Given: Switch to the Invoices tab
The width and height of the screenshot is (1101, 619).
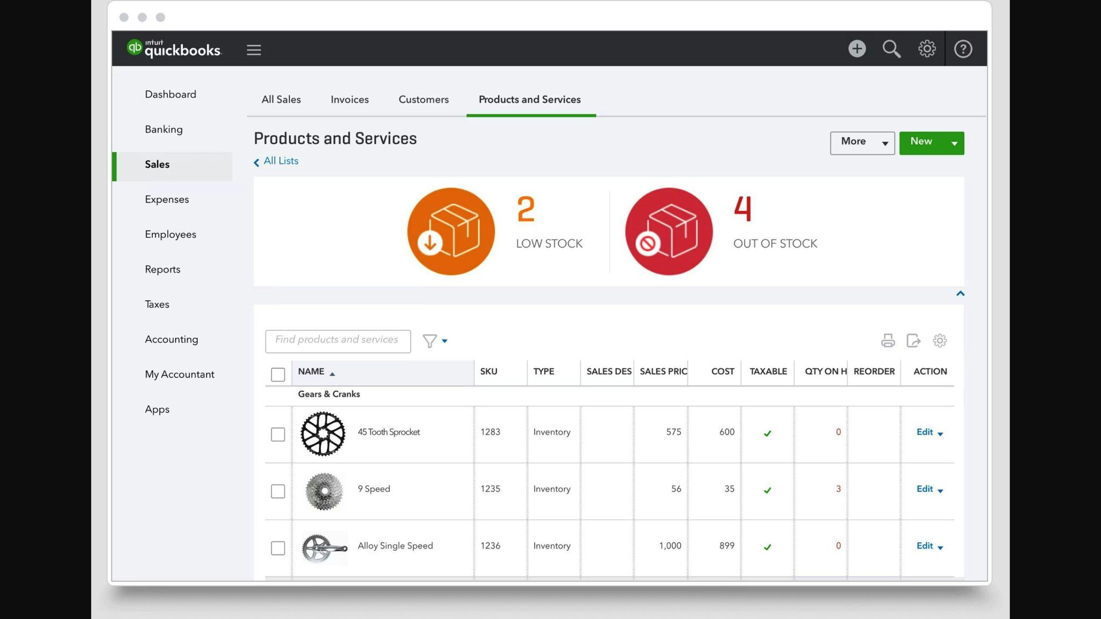Looking at the screenshot, I should [x=349, y=99].
